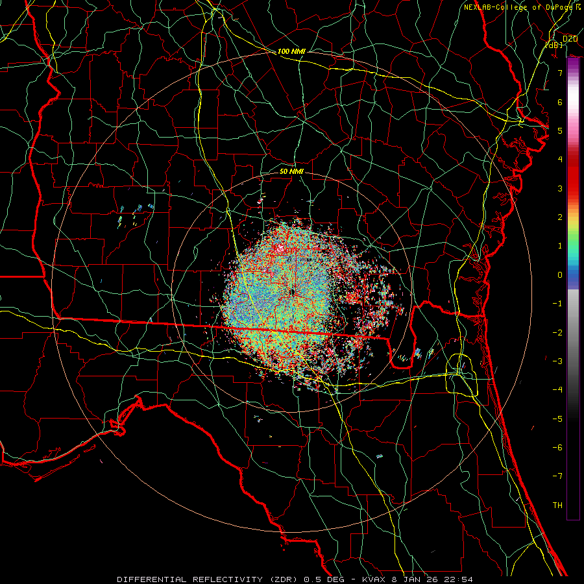Image resolution: width=584 pixels, height=584 pixels.
Task: Click the -1 value on the color scale
Action: tap(557, 303)
